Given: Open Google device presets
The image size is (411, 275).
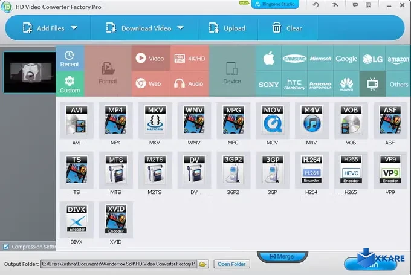Looking at the screenshot, I should point(346,58).
